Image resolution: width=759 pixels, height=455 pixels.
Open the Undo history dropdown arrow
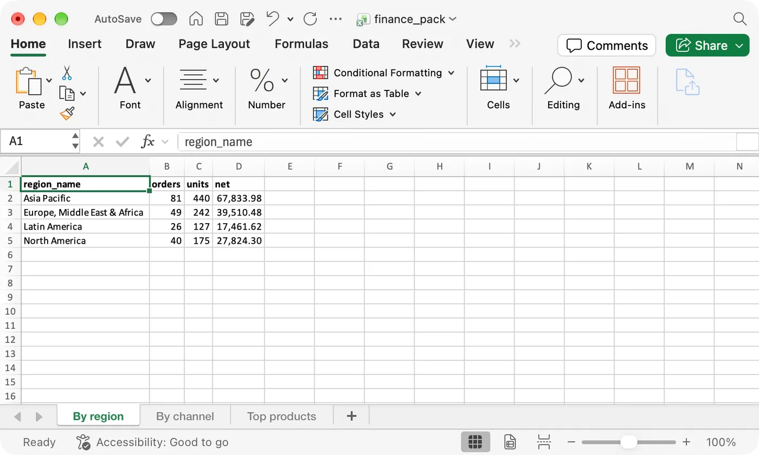(x=290, y=19)
